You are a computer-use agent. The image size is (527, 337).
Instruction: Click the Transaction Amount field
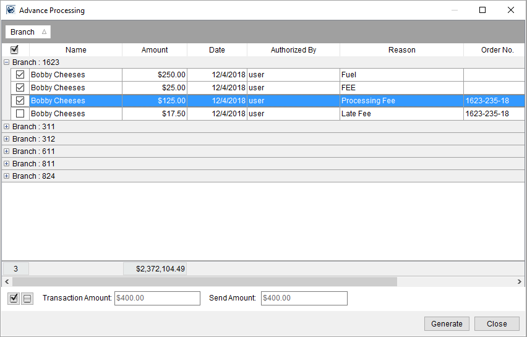click(x=157, y=298)
